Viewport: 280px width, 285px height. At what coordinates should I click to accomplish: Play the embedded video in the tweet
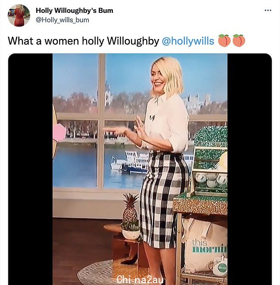point(140,169)
